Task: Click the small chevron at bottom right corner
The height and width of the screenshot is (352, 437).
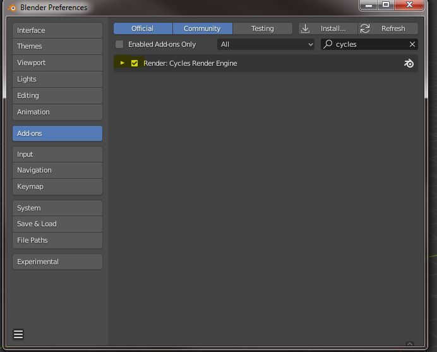Action: click(410, 344)
